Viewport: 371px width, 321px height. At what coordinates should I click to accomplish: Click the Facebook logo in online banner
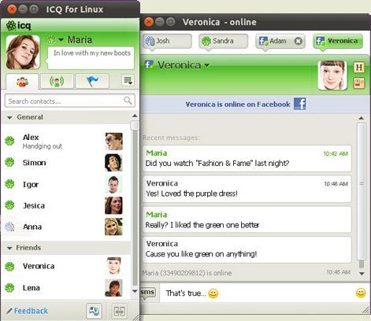click(x=299, y=104)
